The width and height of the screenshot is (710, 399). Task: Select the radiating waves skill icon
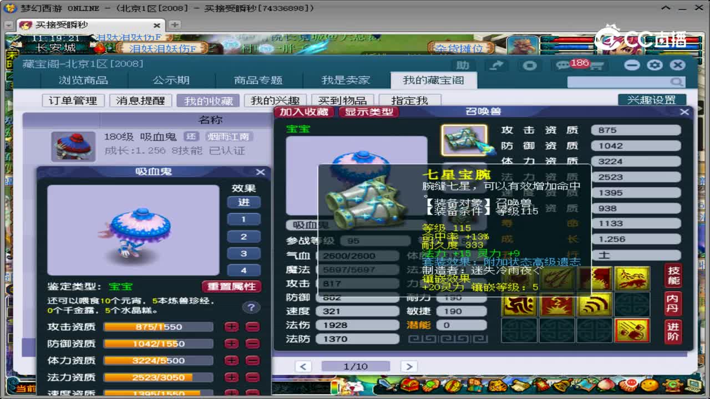click(x=594, y=304)
